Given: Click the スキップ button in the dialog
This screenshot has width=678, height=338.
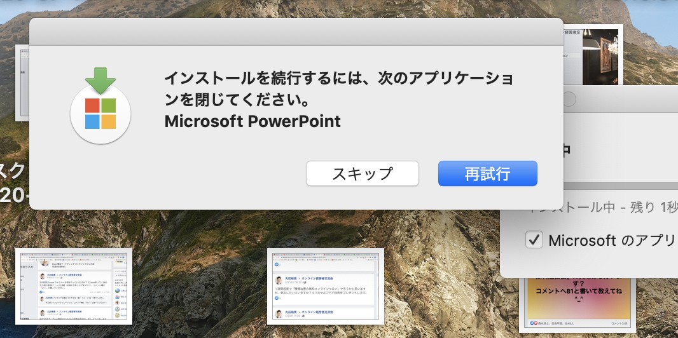Looking at the screenshot, I should [x=363, y=173].
